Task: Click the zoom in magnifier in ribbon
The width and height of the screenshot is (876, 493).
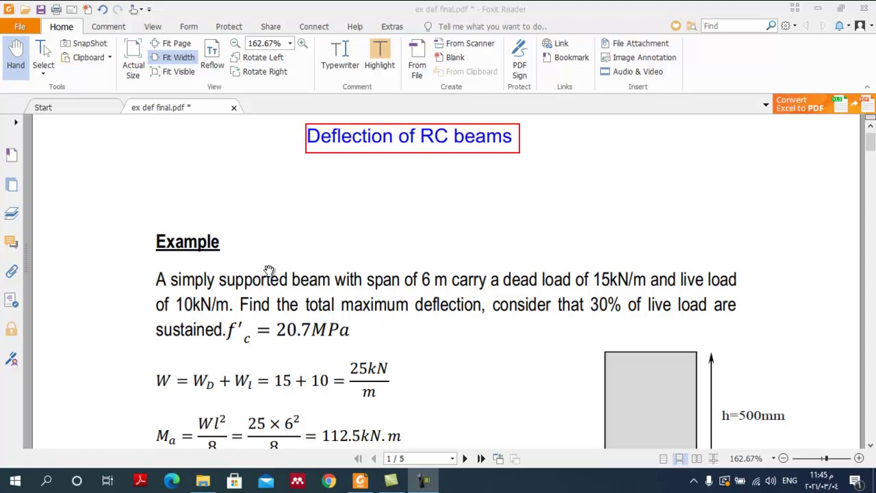Action: 302,43
